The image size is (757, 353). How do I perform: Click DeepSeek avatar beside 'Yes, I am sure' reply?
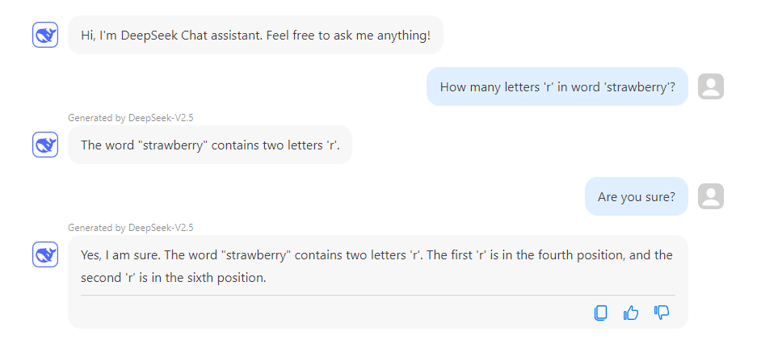(x=45, y=254)
